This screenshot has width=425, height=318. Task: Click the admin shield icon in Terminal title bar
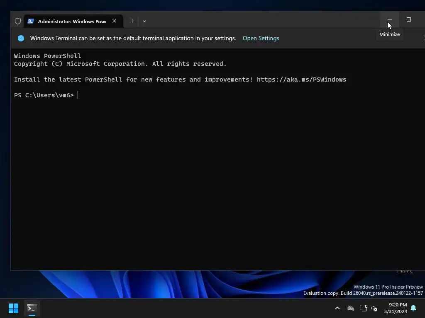18,21
